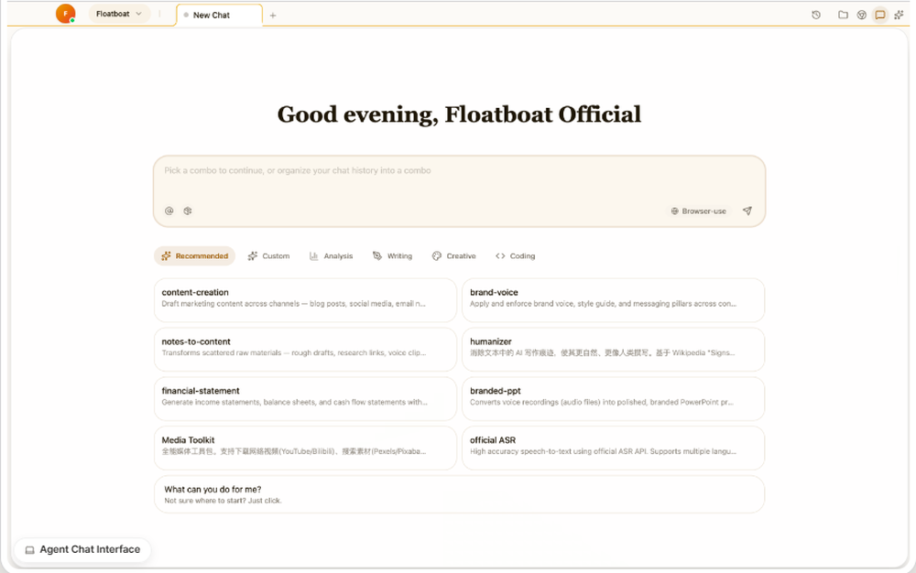The width and height of the screenshot is (916, 573).
Task: Open the Floatboat workspace dropdown
Action: [x=117, y=15]
